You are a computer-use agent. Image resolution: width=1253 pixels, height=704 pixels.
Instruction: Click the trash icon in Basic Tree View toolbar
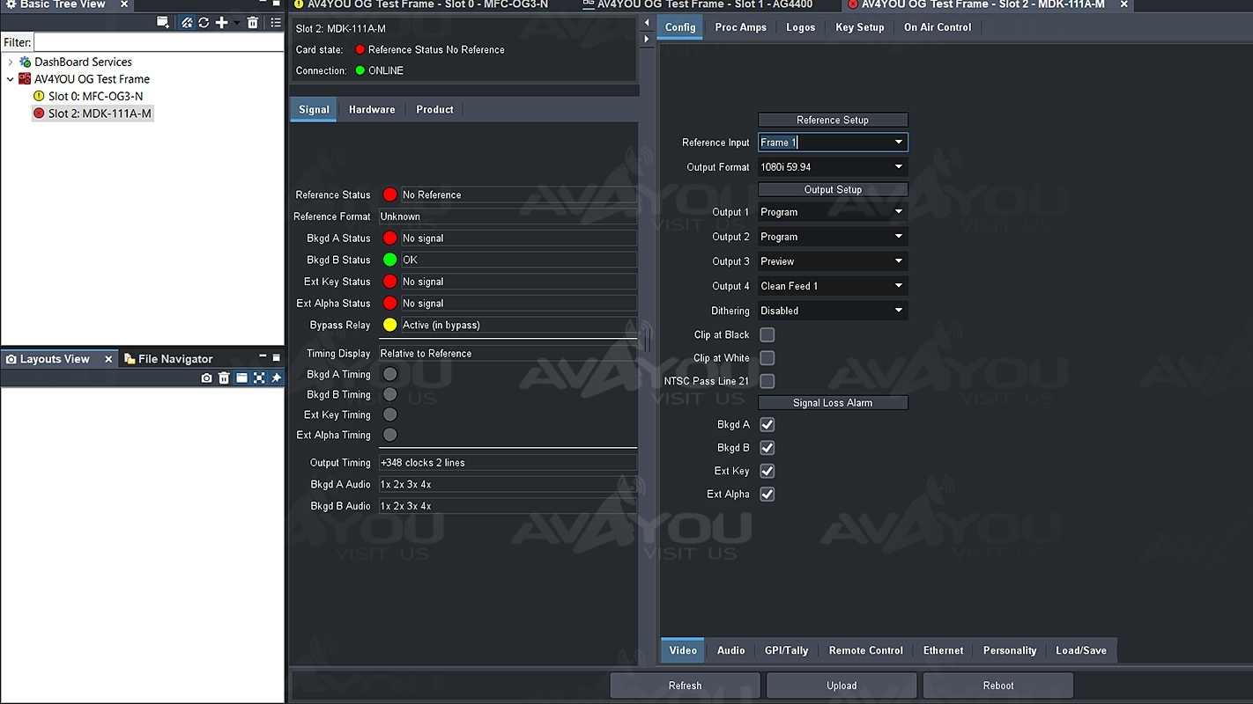tap(253, 23)
